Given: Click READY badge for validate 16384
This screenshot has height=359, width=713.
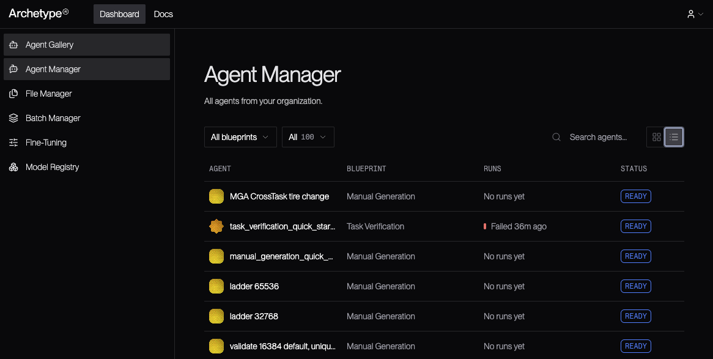Looking at the screenshot, I should tap(636, 346).
